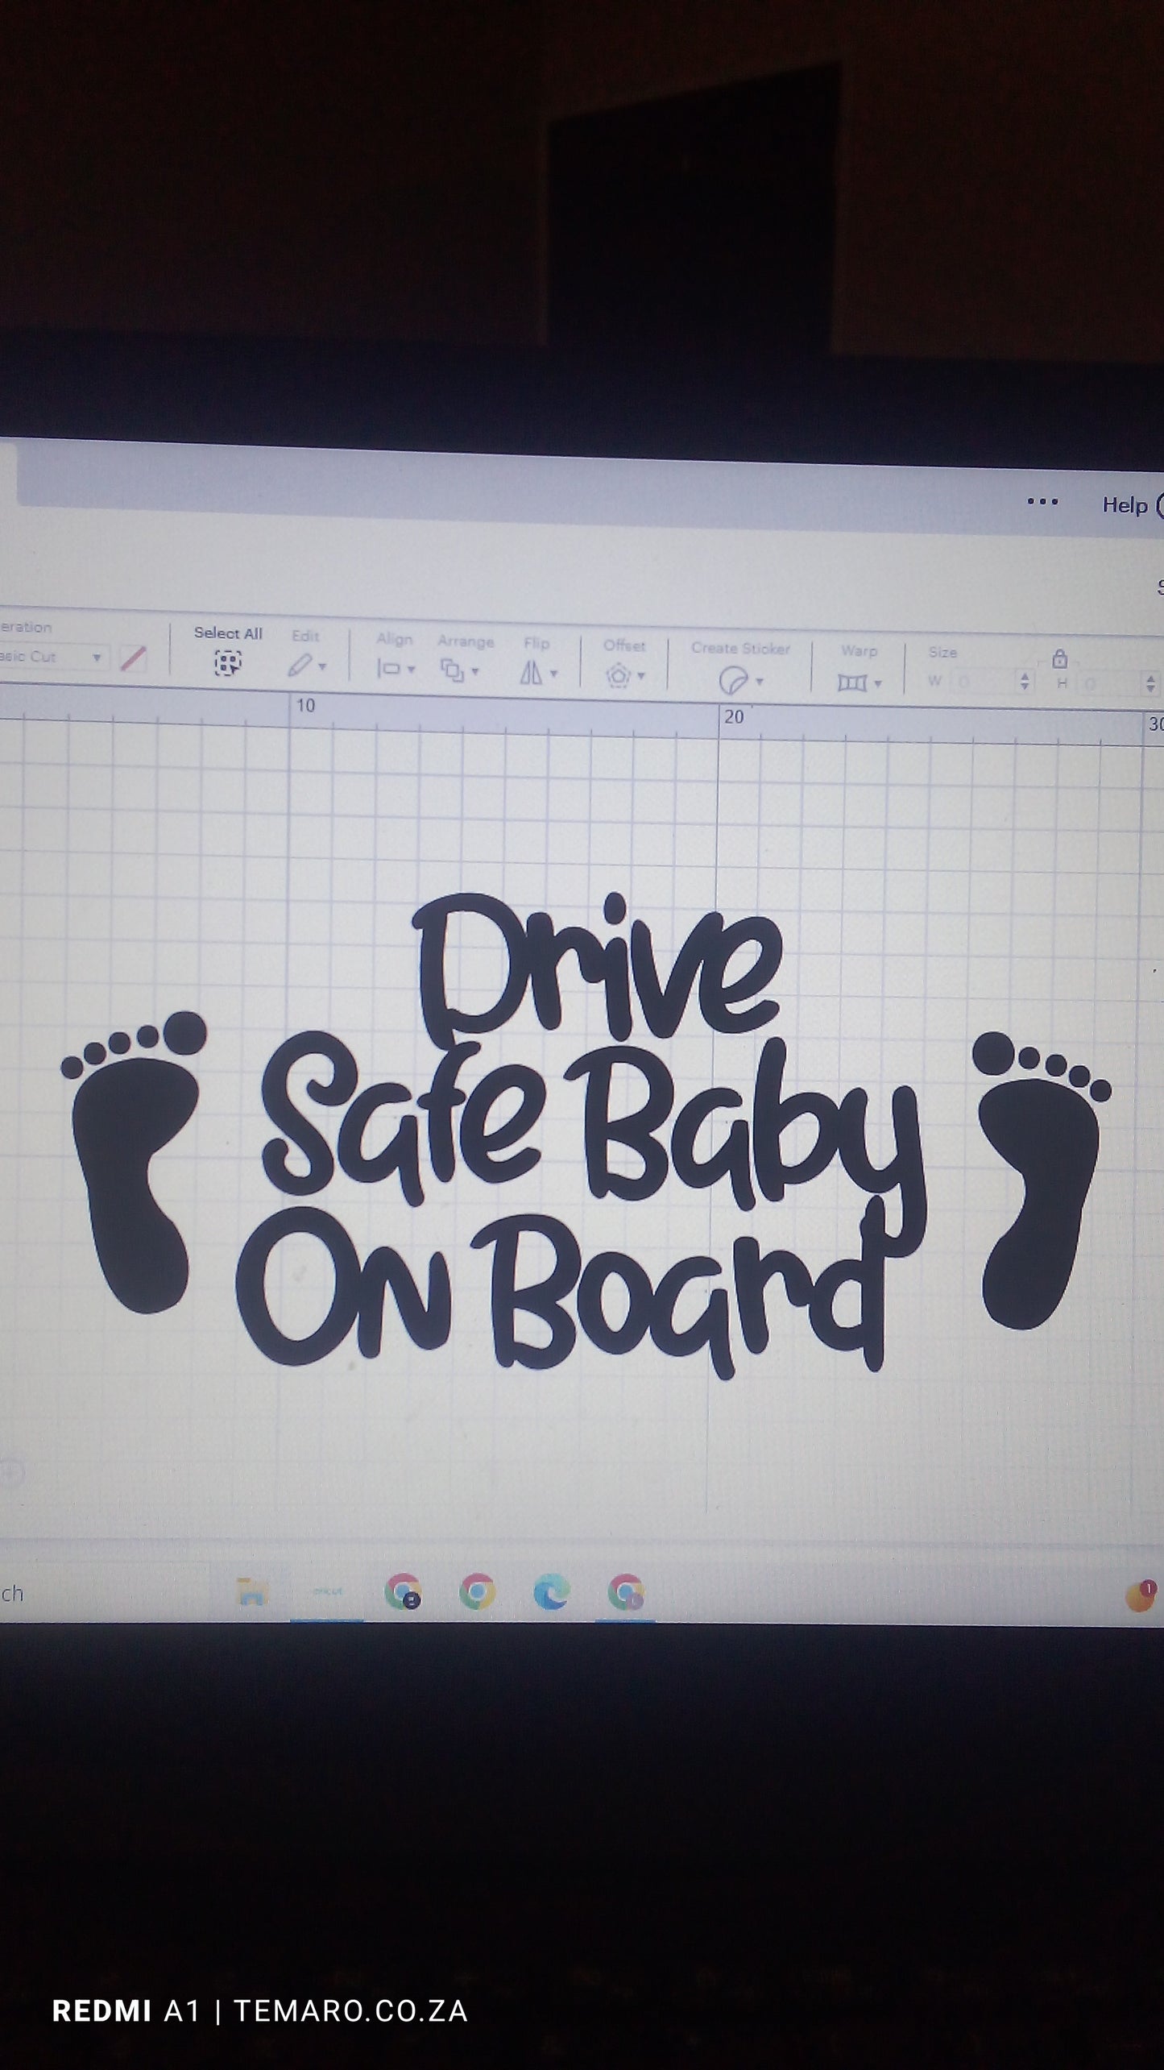Image resolution: width=1164 pixels, height=2070 pixels.
Task: Expand the Arrange dropdown arrow
Action: pyautogui.click(x=475, y=671)
